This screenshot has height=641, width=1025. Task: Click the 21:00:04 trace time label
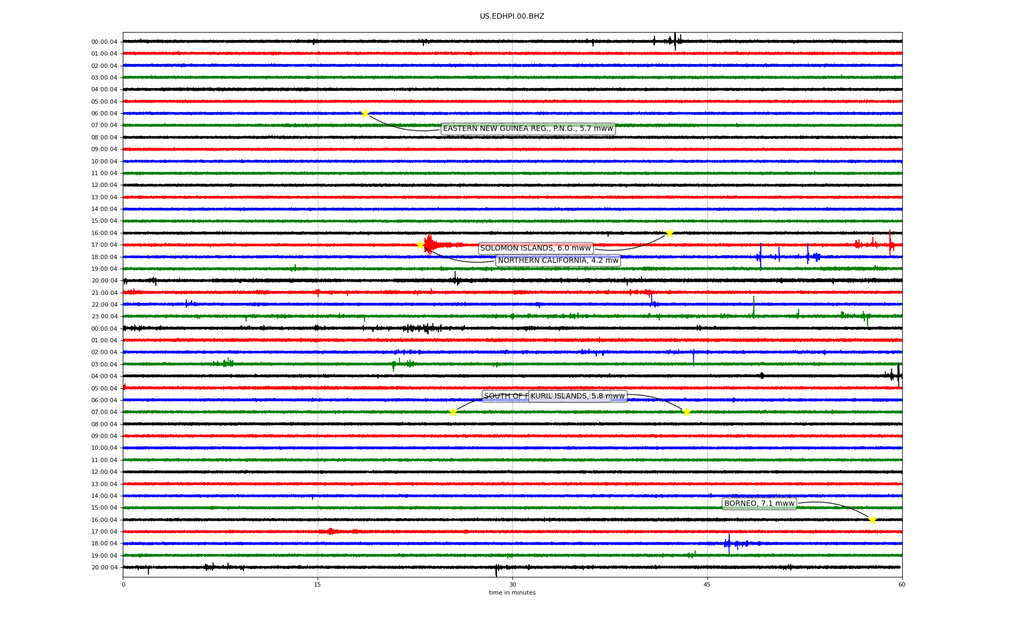click(x=104, y=293)
